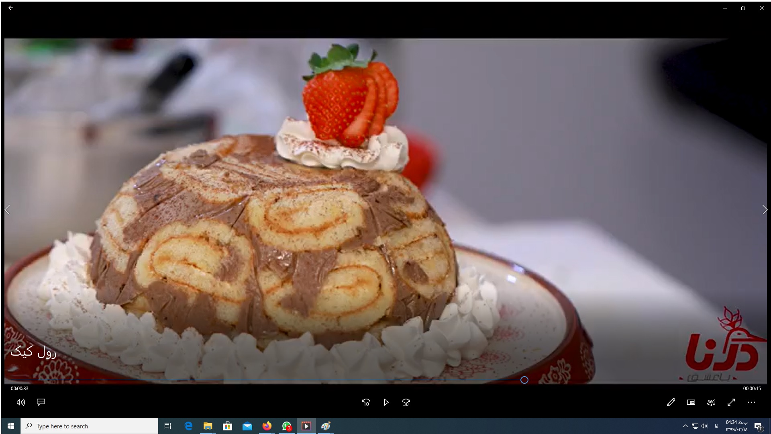Enter full screen mode
771x434 pixels.
[731, 402]
